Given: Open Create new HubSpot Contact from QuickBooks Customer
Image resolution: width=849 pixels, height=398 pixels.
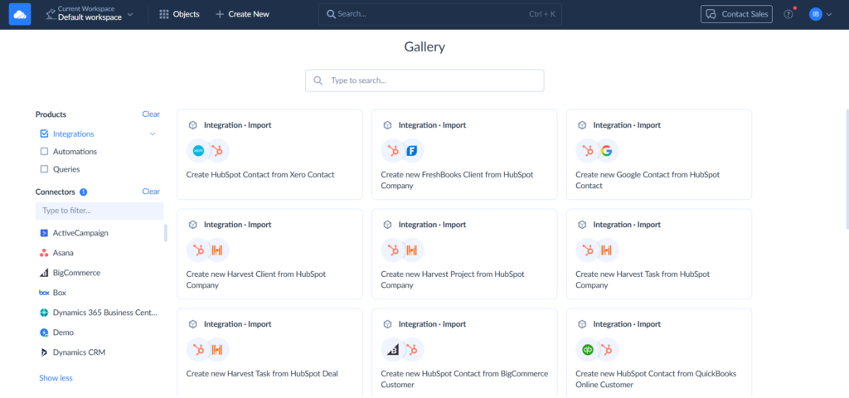Looking at the screenshot, I should point(659,353).
